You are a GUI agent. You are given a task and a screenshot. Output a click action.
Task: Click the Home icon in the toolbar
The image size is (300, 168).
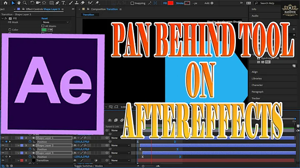6,3
